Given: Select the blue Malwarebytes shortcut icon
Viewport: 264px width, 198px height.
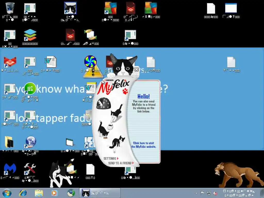Looking at the screenshot, I should 10,169.
